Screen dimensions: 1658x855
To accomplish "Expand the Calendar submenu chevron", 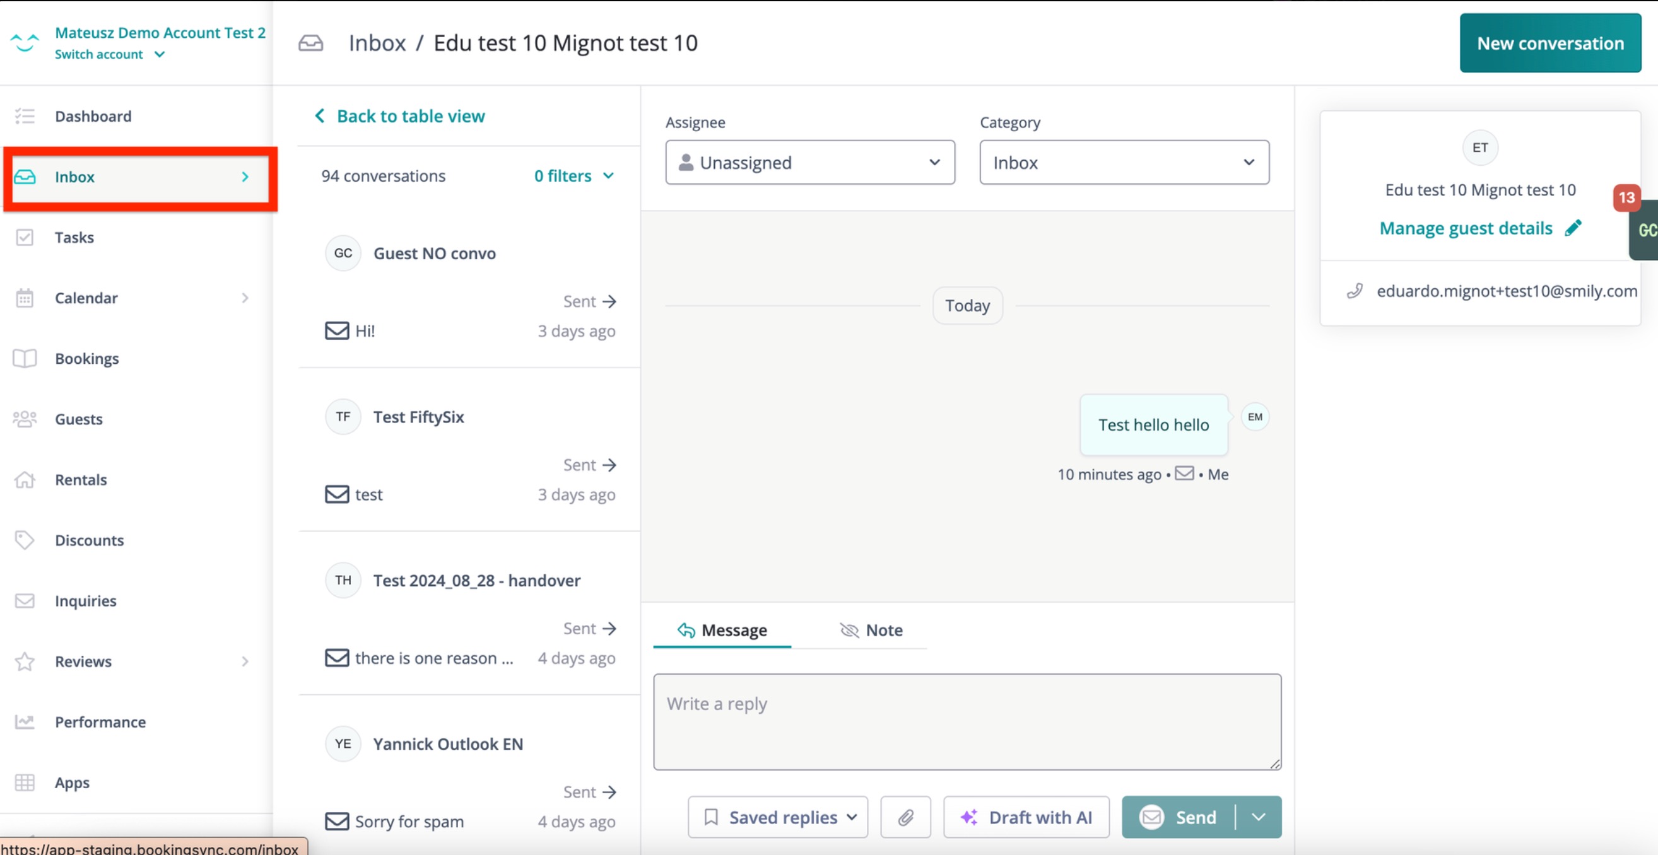I will [x=245, y=298].
